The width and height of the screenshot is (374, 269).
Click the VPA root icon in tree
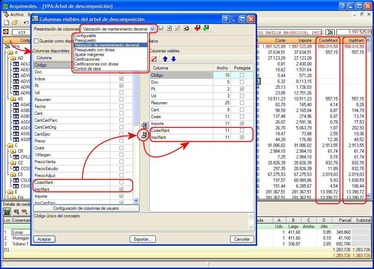[x=7, y=47]
